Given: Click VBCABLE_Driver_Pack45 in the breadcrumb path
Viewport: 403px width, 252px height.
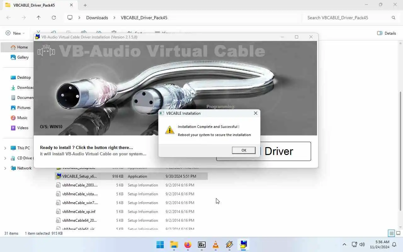Looking at the screenshot, I should pyautogui.click(x=144, y=18).
